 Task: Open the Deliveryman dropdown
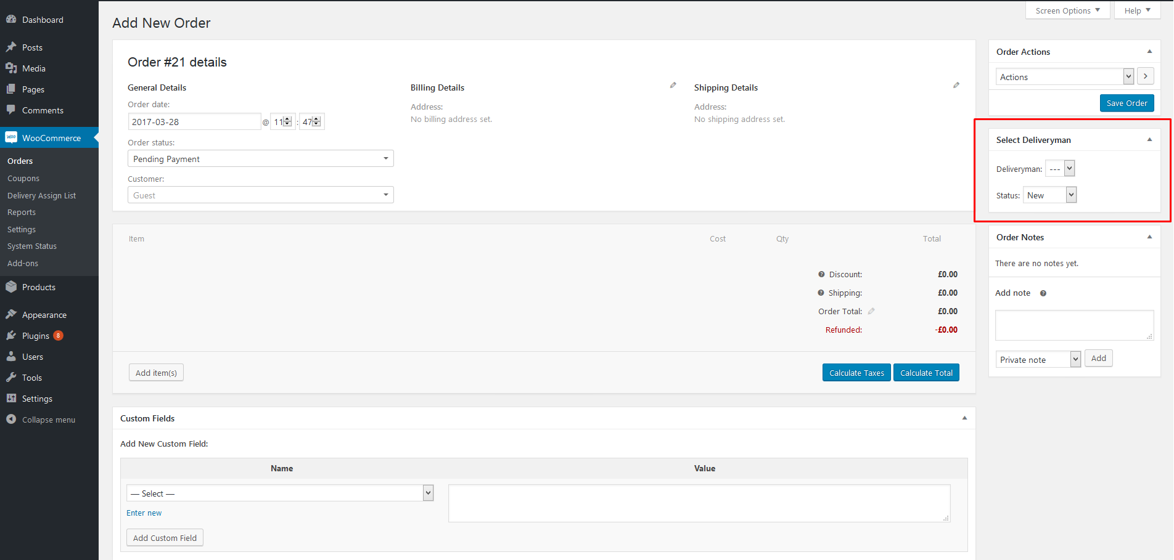(x=1060, y=169)
